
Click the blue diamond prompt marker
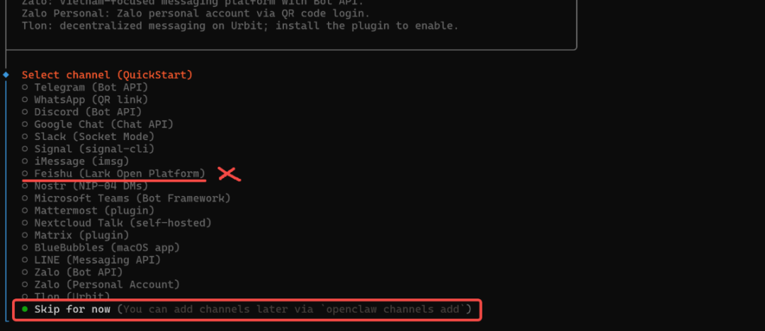pyautogui.click(x=6, y=74)
